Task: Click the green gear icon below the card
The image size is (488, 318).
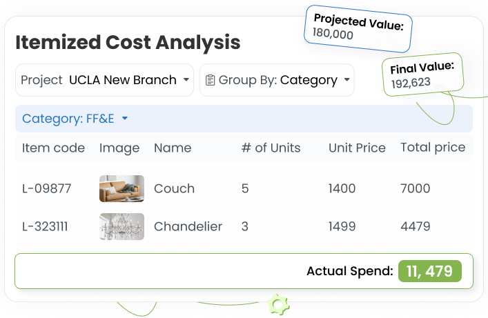Action: 279,304
